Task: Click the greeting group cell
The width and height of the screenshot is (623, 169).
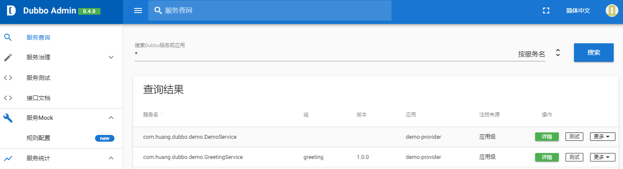Action: coord(313,157)
